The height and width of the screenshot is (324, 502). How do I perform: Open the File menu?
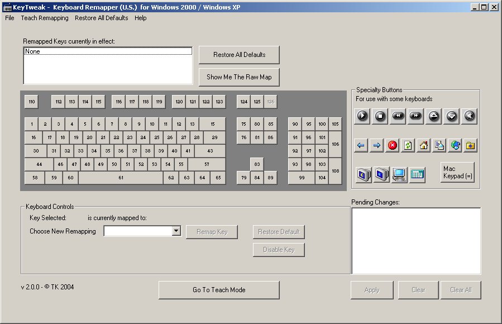pyautogui.click(x=9, y=18)
